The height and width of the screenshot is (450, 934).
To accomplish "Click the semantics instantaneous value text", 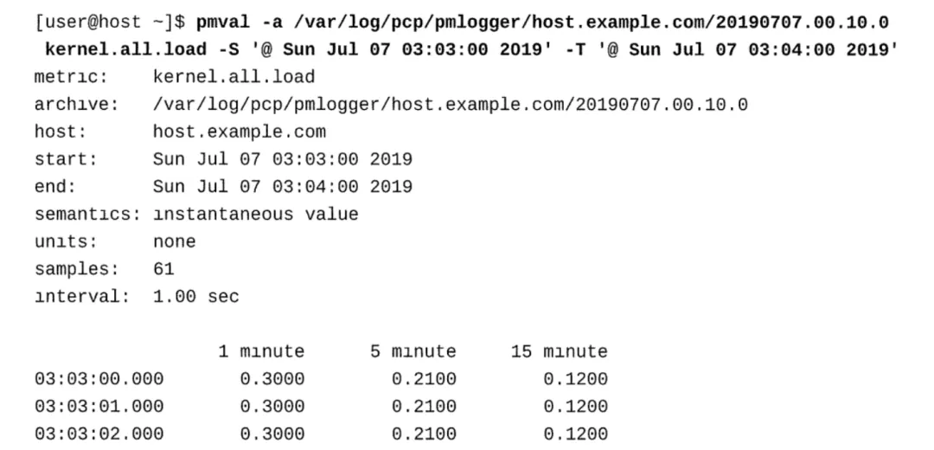I will pyautogui.click(x=255, y=215).
